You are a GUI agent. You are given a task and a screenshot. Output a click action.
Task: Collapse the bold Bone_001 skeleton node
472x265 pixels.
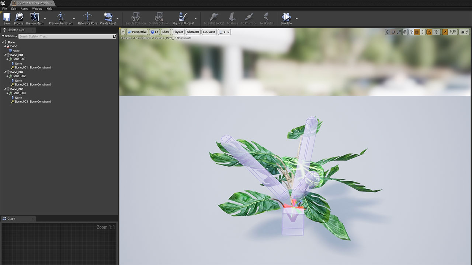tap(5, 55)
